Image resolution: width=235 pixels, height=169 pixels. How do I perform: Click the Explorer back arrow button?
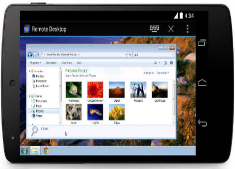[x=30, y=54]
